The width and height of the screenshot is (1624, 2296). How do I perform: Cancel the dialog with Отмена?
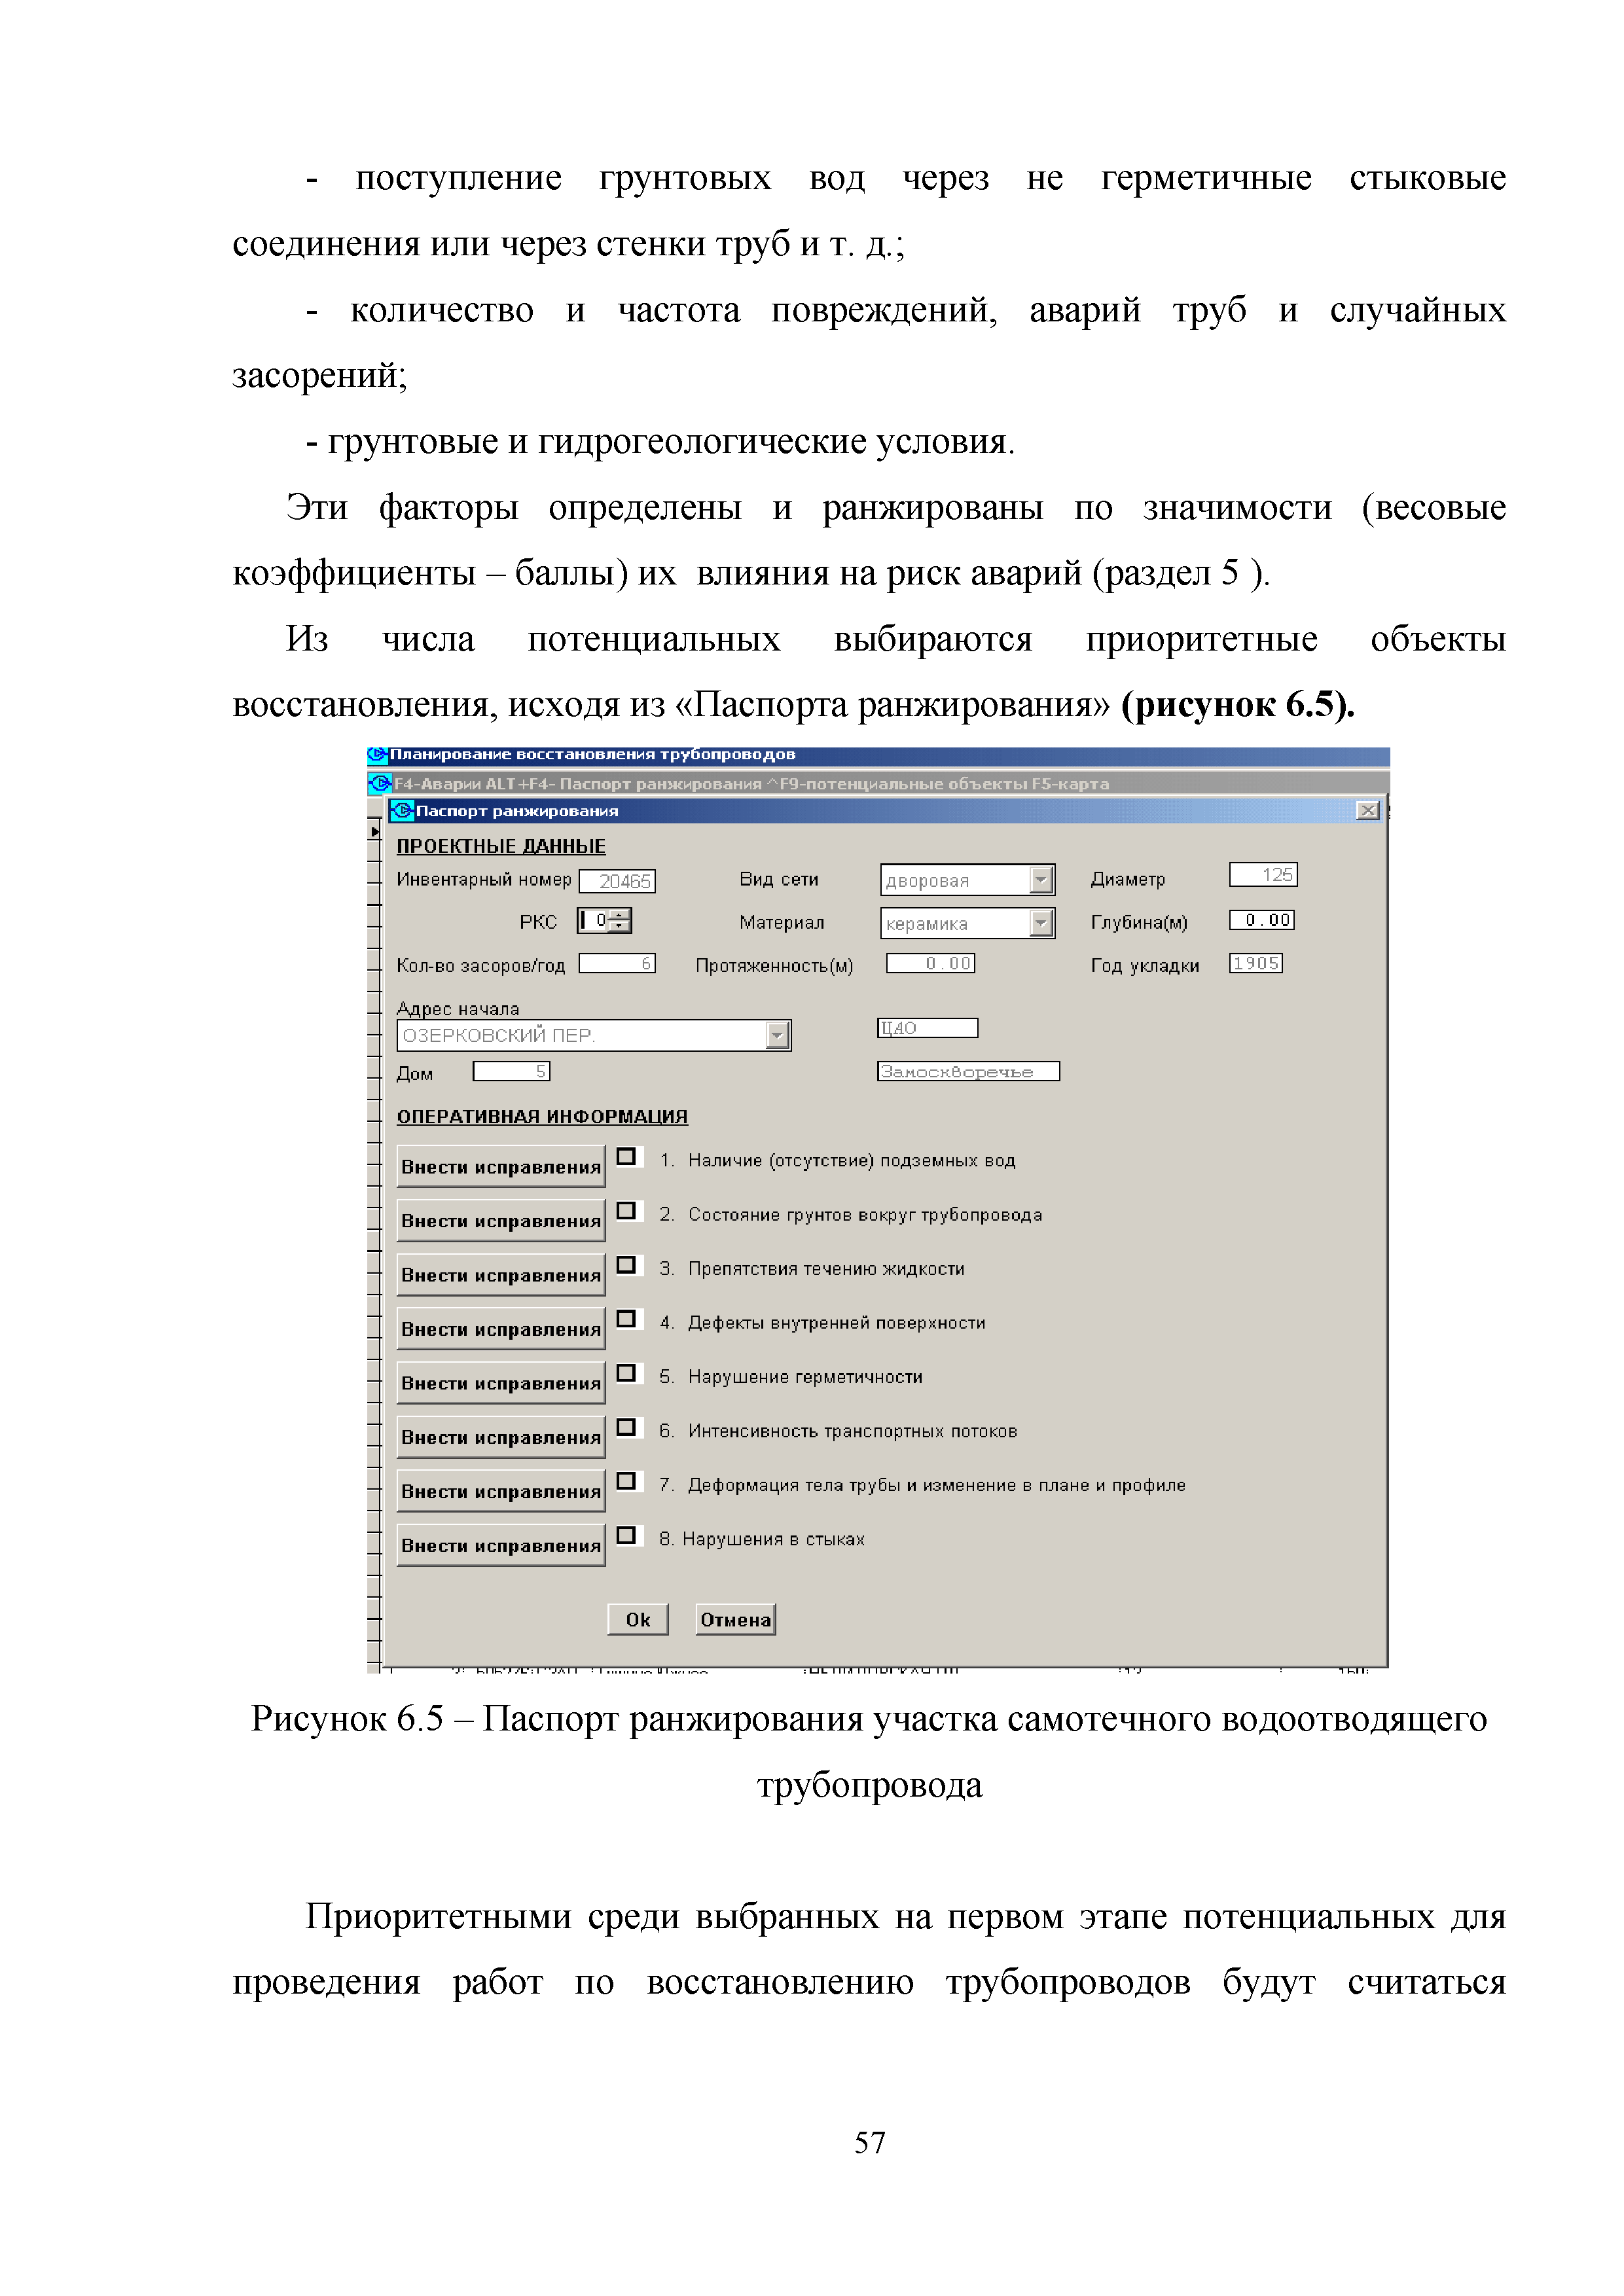pyautogui.click(x=736, y=1619)
